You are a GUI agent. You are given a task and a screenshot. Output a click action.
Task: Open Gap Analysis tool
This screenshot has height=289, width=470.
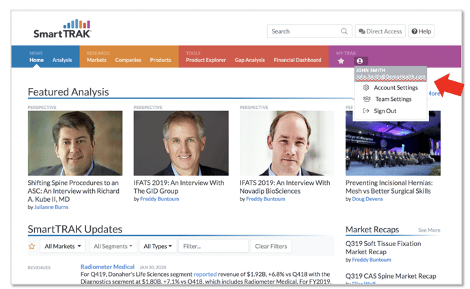250,60
